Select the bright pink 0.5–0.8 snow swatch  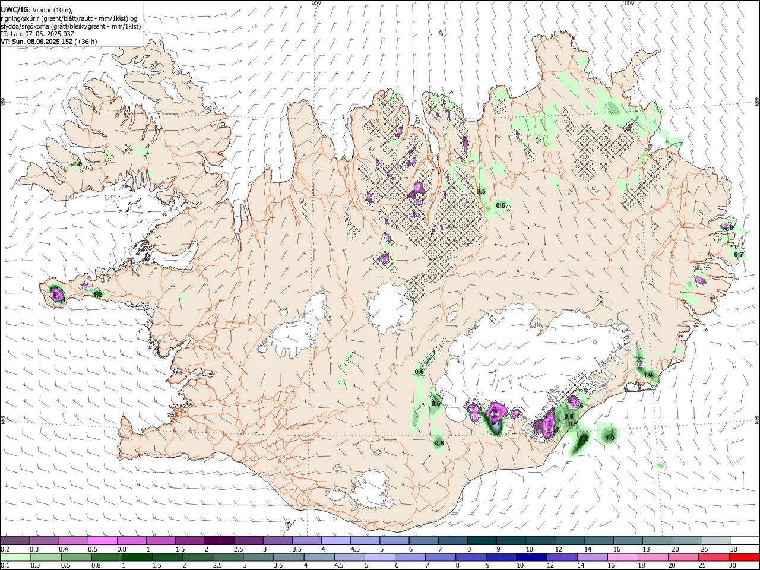[102, 541]
